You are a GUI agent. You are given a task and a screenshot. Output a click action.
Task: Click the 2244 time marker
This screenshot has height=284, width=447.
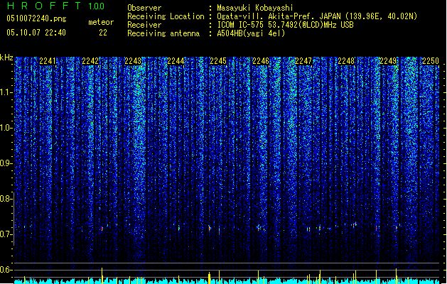click(x=176, y=61)
